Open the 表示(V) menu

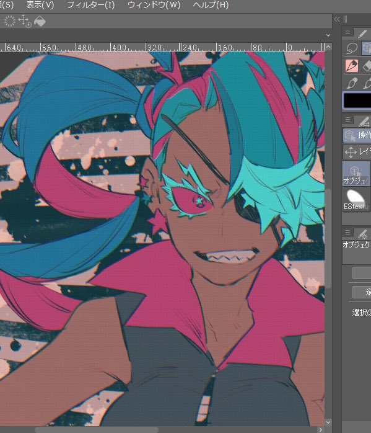pos(40,5)
